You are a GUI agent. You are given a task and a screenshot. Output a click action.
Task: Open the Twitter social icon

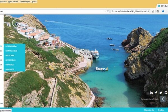[161, 93]
